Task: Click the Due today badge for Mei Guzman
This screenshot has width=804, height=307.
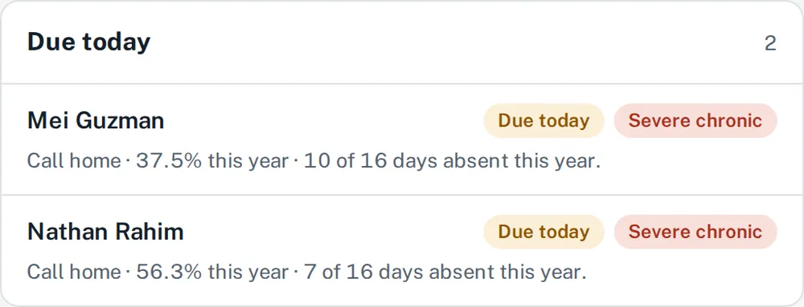Action: (544, 121)
